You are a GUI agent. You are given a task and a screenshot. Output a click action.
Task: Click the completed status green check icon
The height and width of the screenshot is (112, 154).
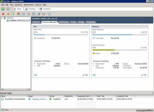pyautogui.click(x=50, y=99)
